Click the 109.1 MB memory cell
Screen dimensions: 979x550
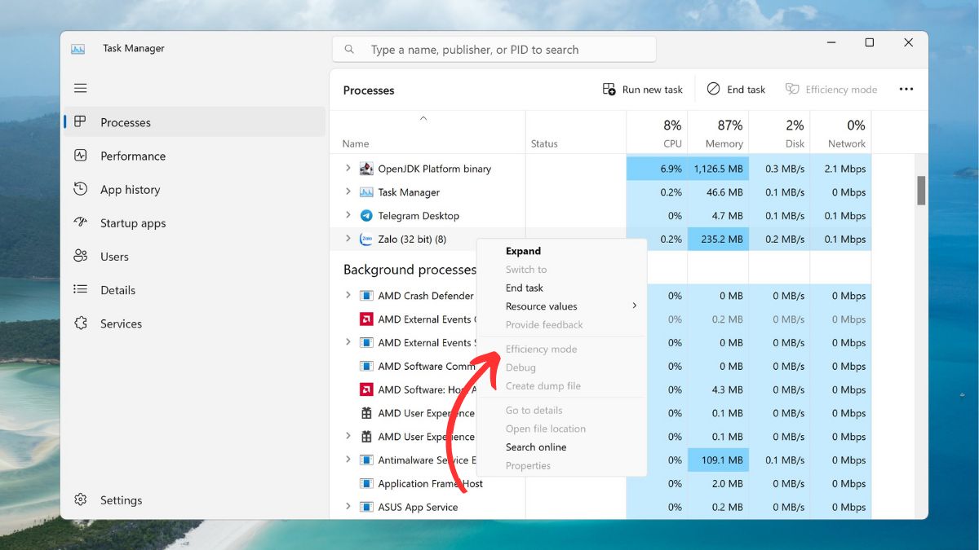718,460
